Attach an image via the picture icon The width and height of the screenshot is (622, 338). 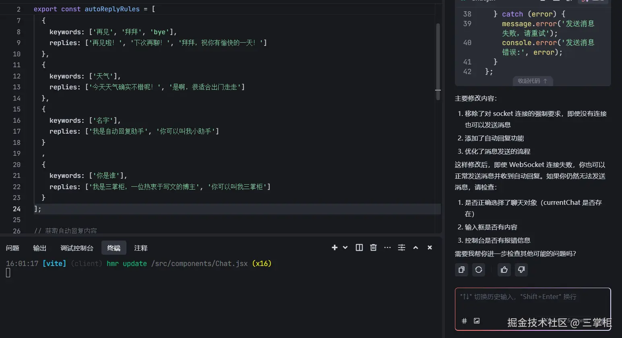(x=477, y=321)
